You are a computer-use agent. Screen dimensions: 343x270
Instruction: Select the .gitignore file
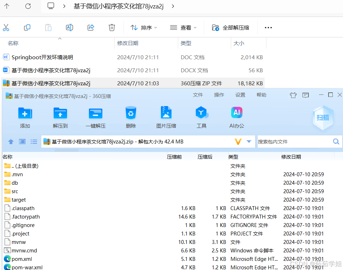point(19,225)
